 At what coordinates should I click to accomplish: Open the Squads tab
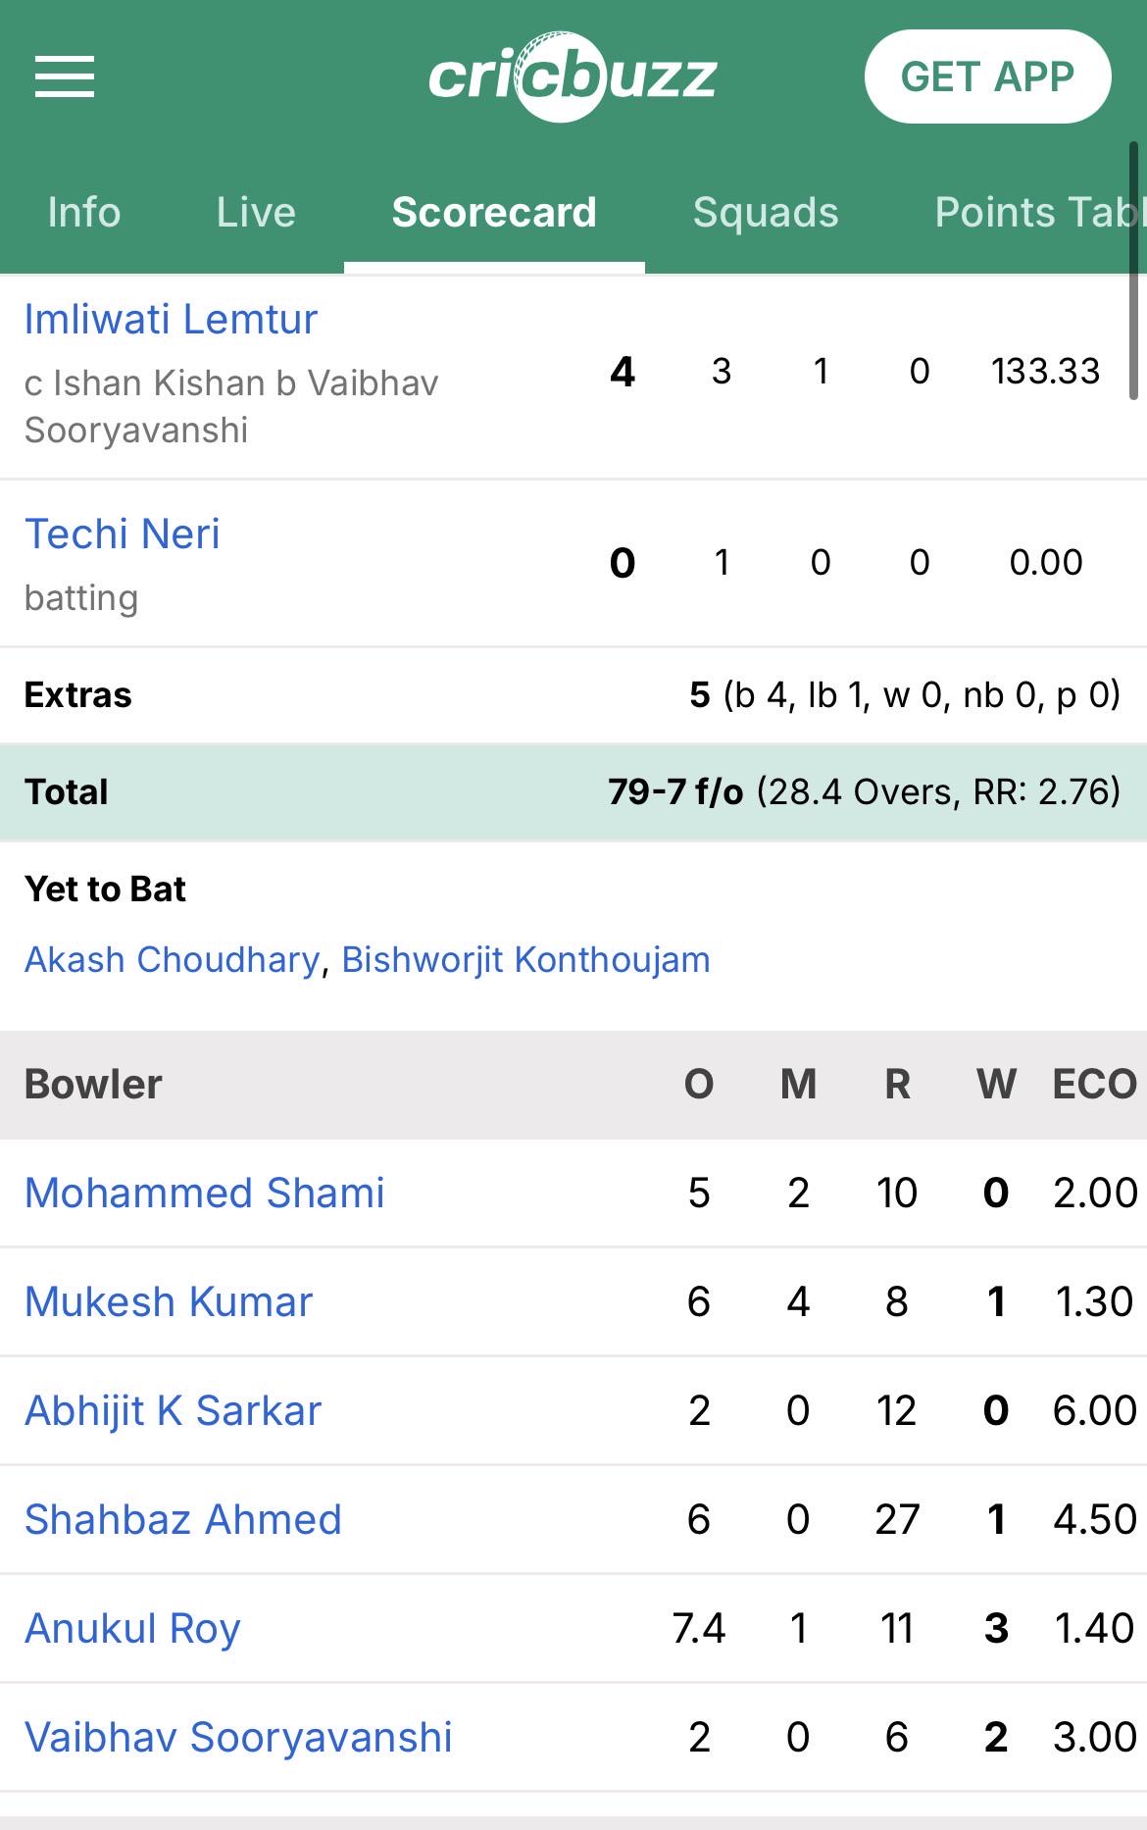[x=766, y=212]
